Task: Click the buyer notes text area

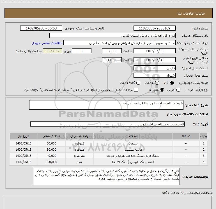Action: point(106,176)
